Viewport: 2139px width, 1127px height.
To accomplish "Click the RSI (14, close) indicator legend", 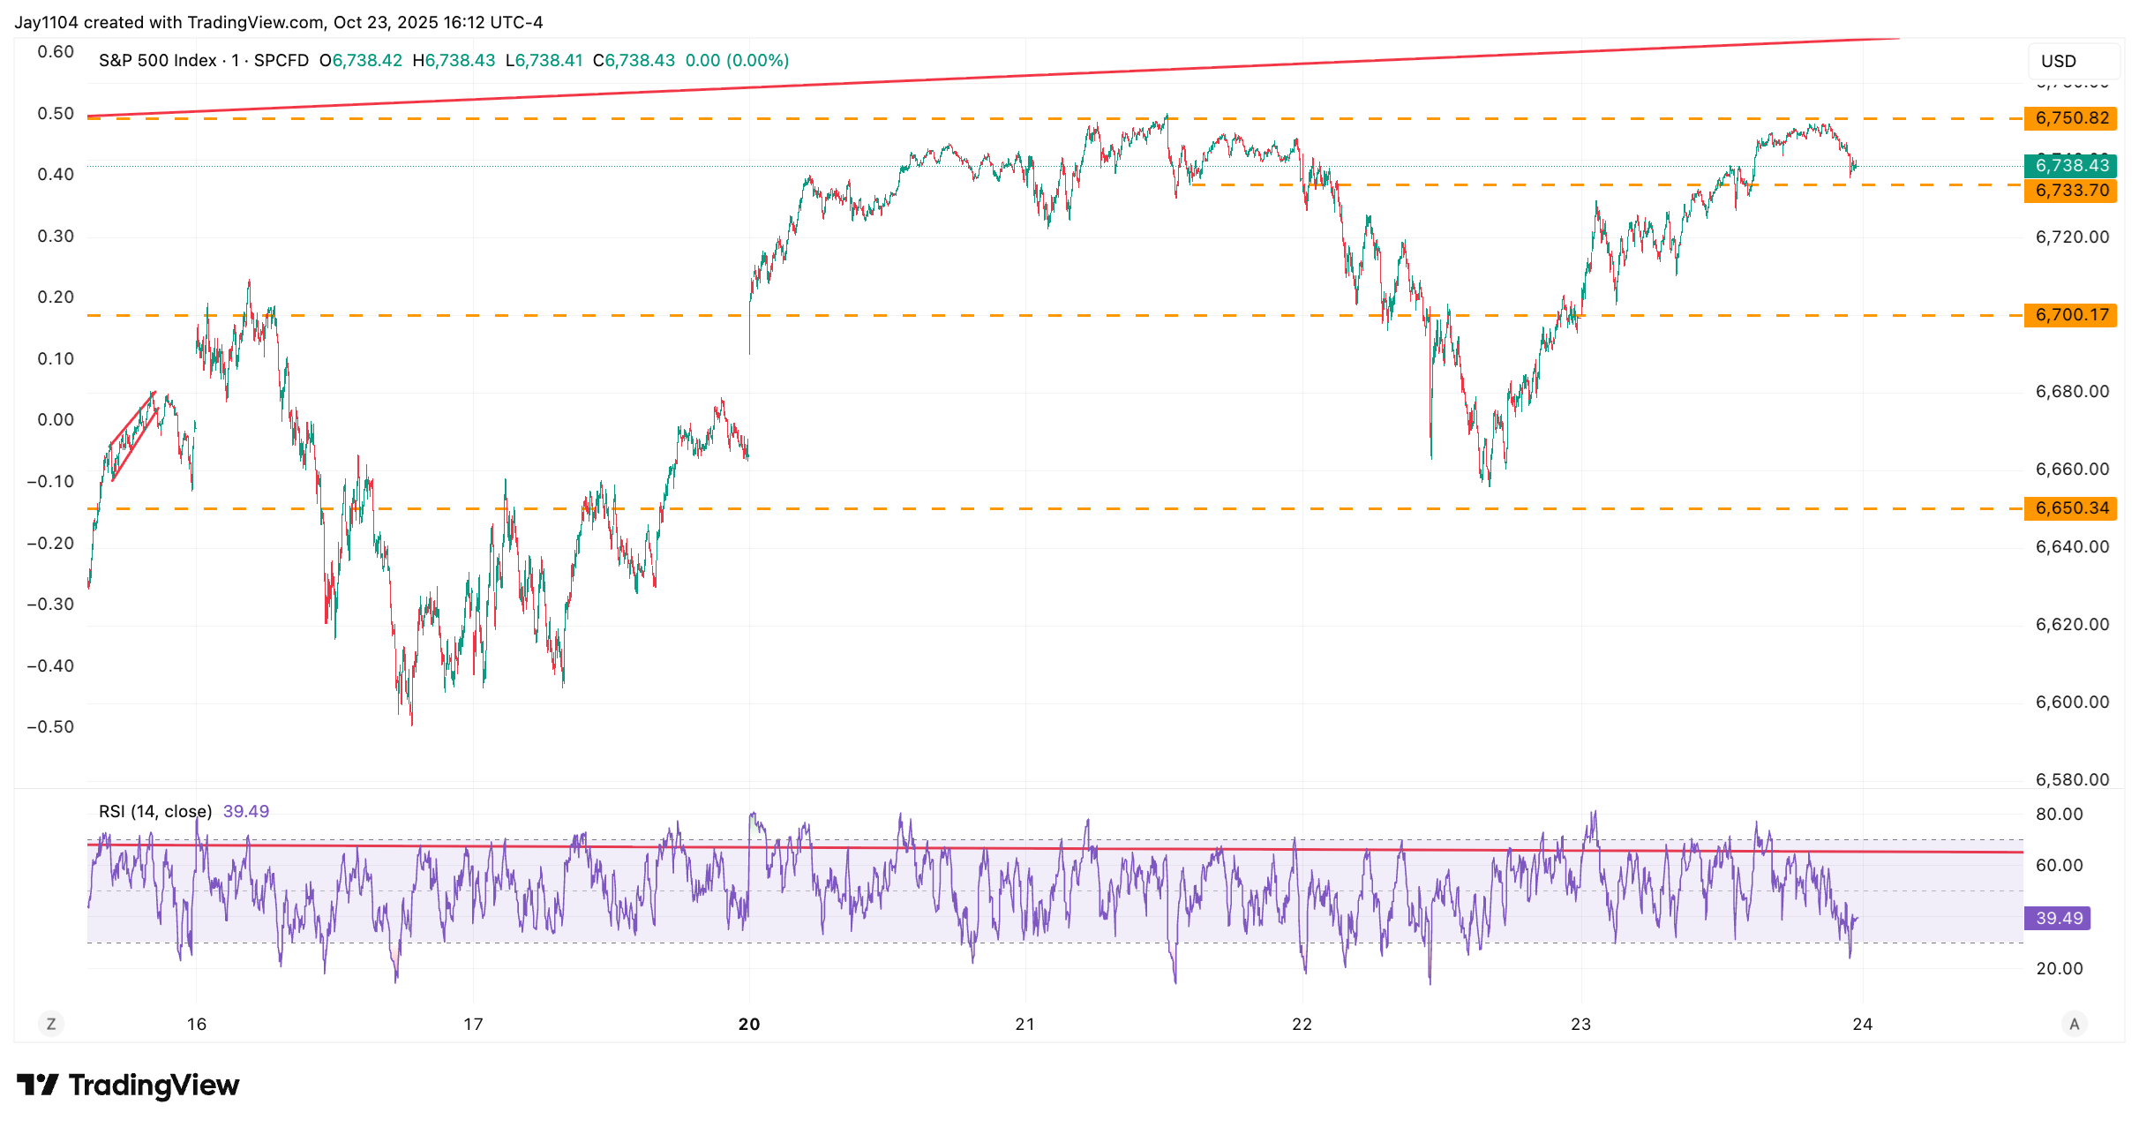I will 155,811.
